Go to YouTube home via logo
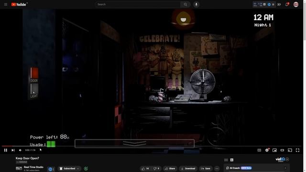 19,4
